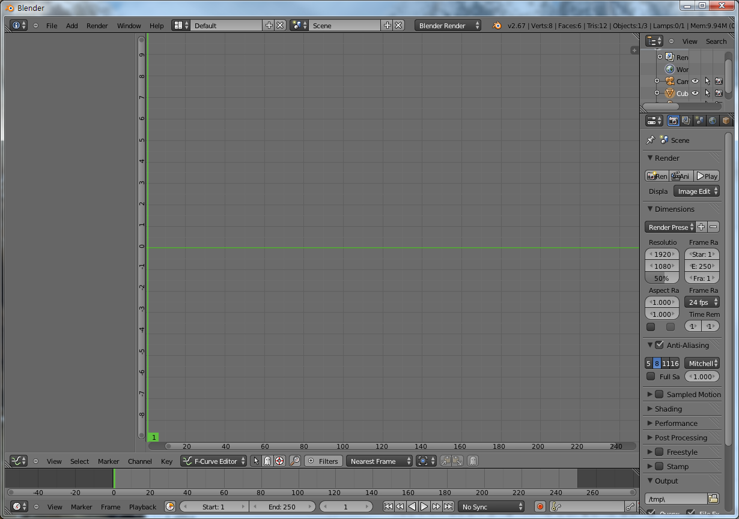Open the Outliner editor type selector
Viewport: 739px width, 519px height.
[x=654, y=41]
